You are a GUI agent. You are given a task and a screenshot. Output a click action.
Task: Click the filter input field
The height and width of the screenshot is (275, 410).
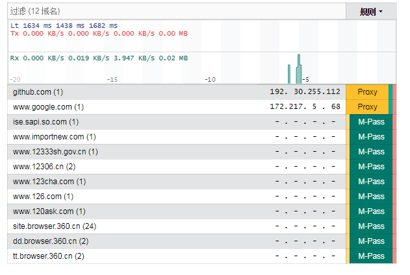(175, 12)
